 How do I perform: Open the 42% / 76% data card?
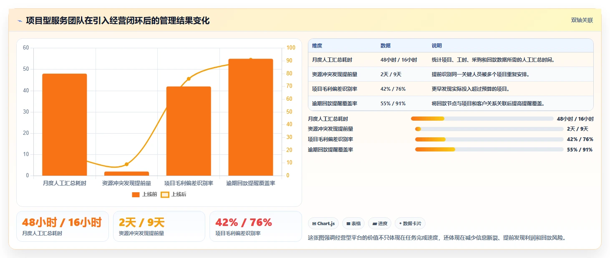click(255, 226)
